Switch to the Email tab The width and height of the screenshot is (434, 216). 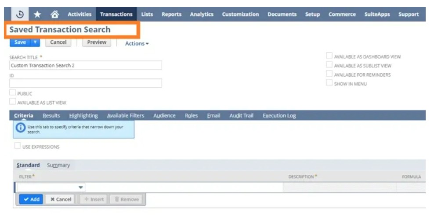pos(213,116)
